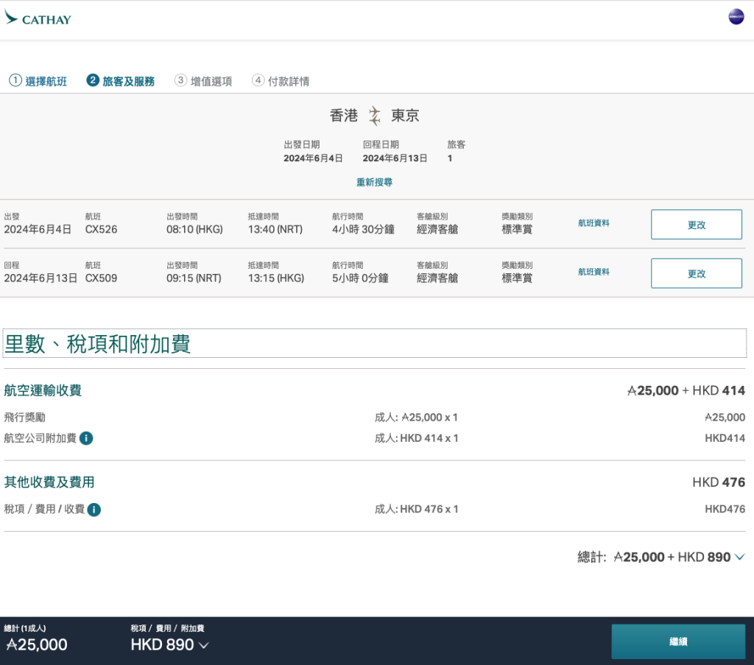Click flight number CX526

[101, 229]
